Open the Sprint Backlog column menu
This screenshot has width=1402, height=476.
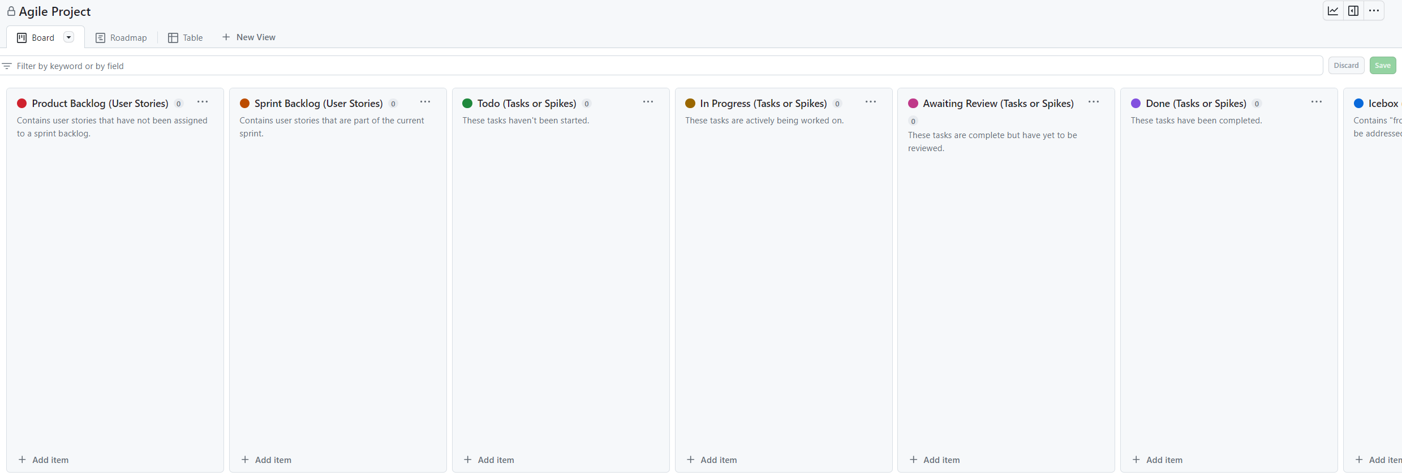click(x=425, y=102)
